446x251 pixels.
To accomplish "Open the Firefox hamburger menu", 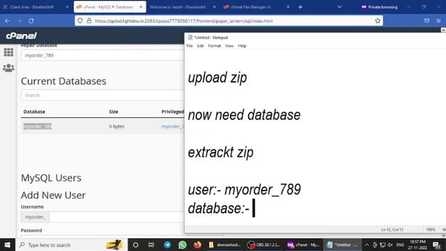I will tap(438, 21).
